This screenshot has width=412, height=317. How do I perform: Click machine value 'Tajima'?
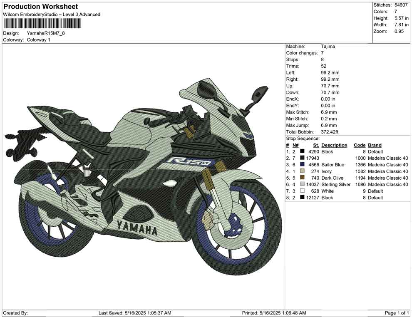[328, 47]
